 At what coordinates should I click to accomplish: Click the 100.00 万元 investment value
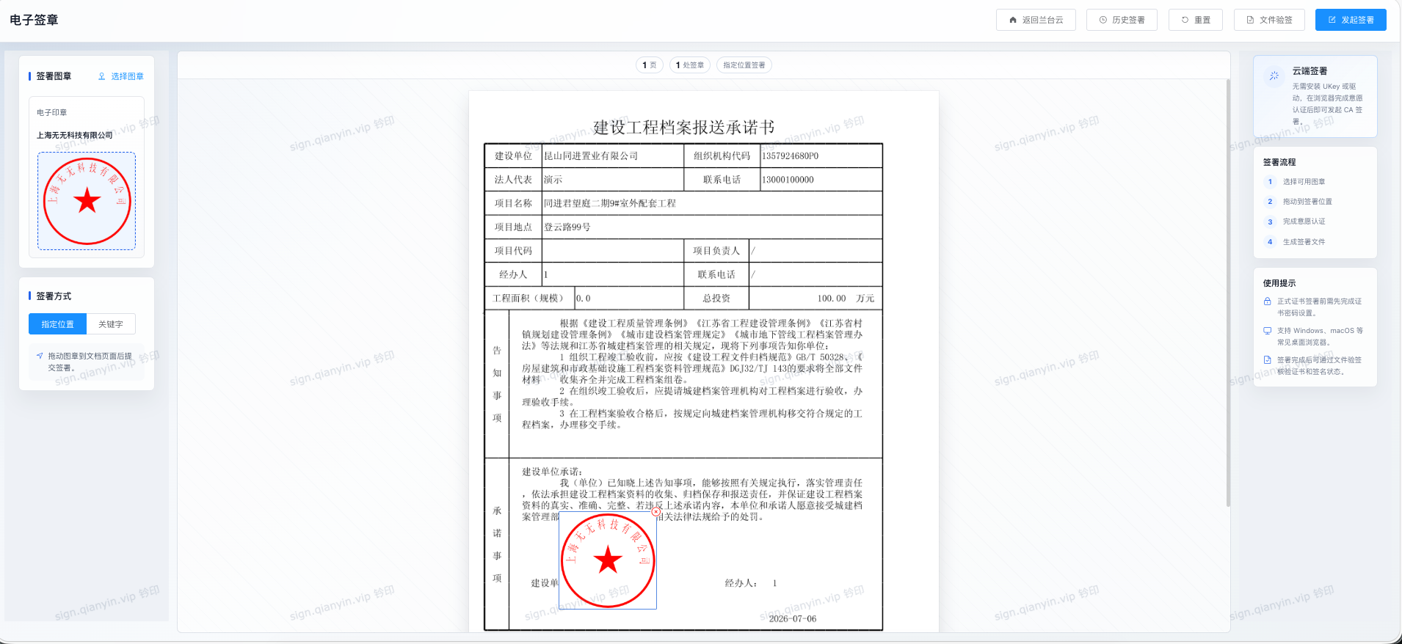(846, 299)
